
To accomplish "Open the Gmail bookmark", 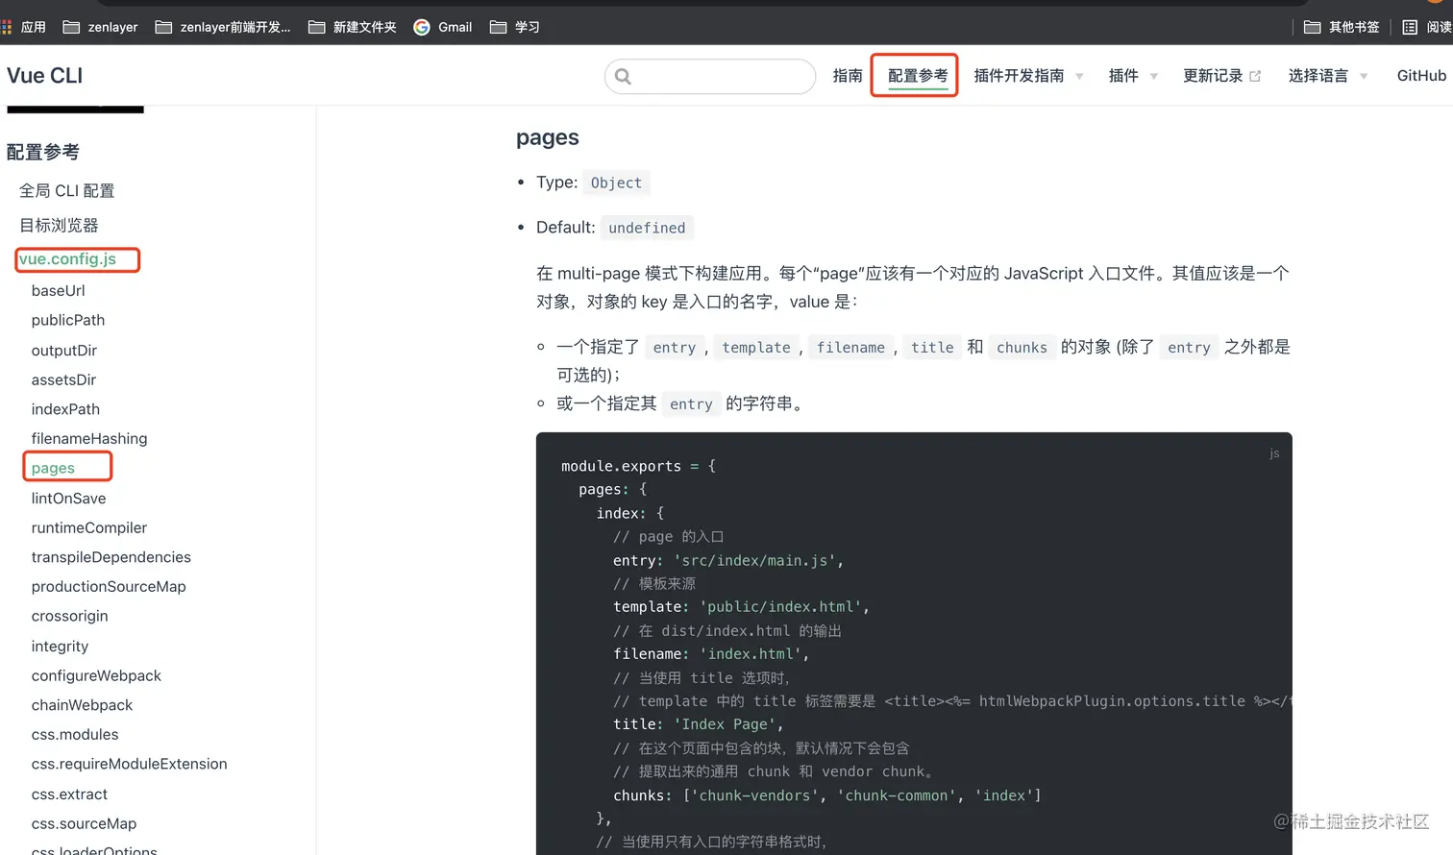I will [443, 27].
